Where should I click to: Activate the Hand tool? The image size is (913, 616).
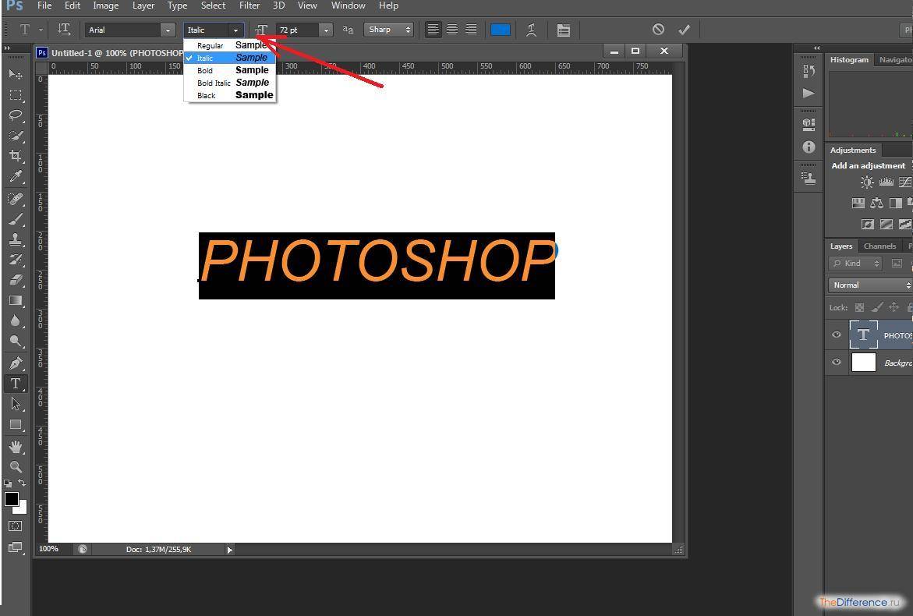point(15,447)
